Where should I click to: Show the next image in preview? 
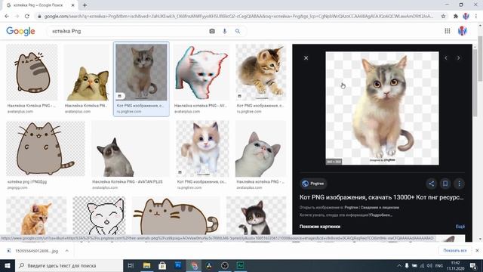[x=458, y=57]
